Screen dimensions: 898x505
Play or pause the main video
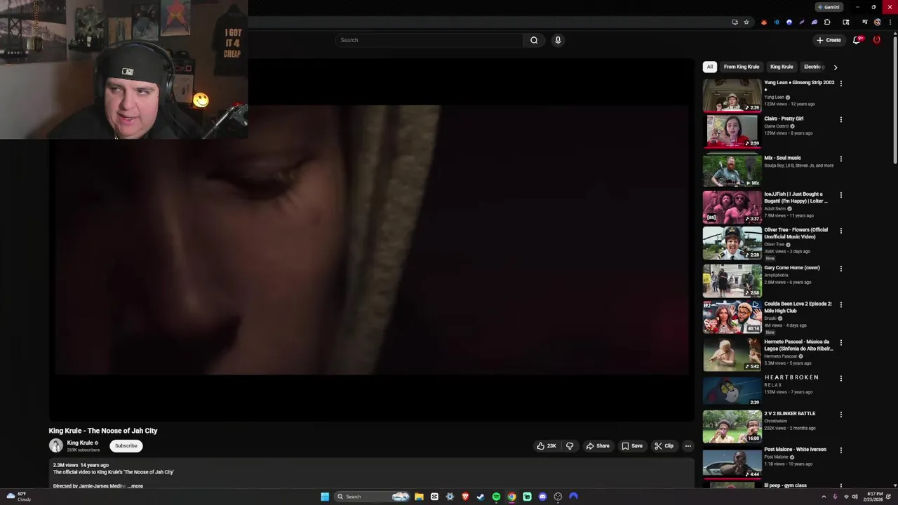tap(371, 240)
